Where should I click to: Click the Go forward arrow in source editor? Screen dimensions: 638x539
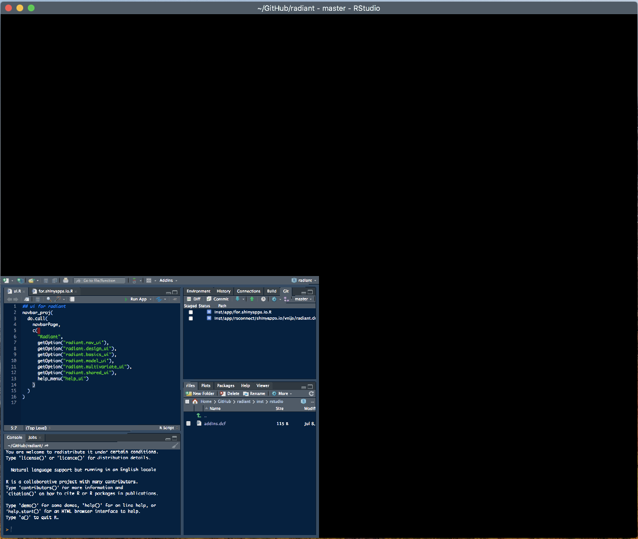point(16,299)
